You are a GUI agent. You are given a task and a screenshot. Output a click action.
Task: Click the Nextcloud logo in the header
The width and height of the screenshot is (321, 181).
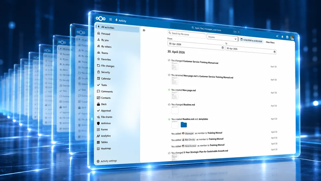(101, 19)
